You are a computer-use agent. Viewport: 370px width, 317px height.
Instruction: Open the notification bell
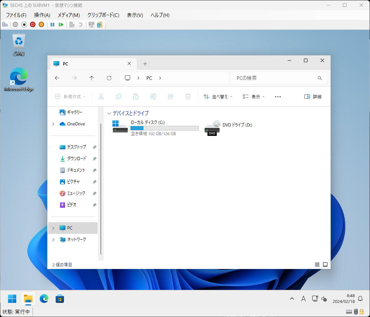pos(360,299)
